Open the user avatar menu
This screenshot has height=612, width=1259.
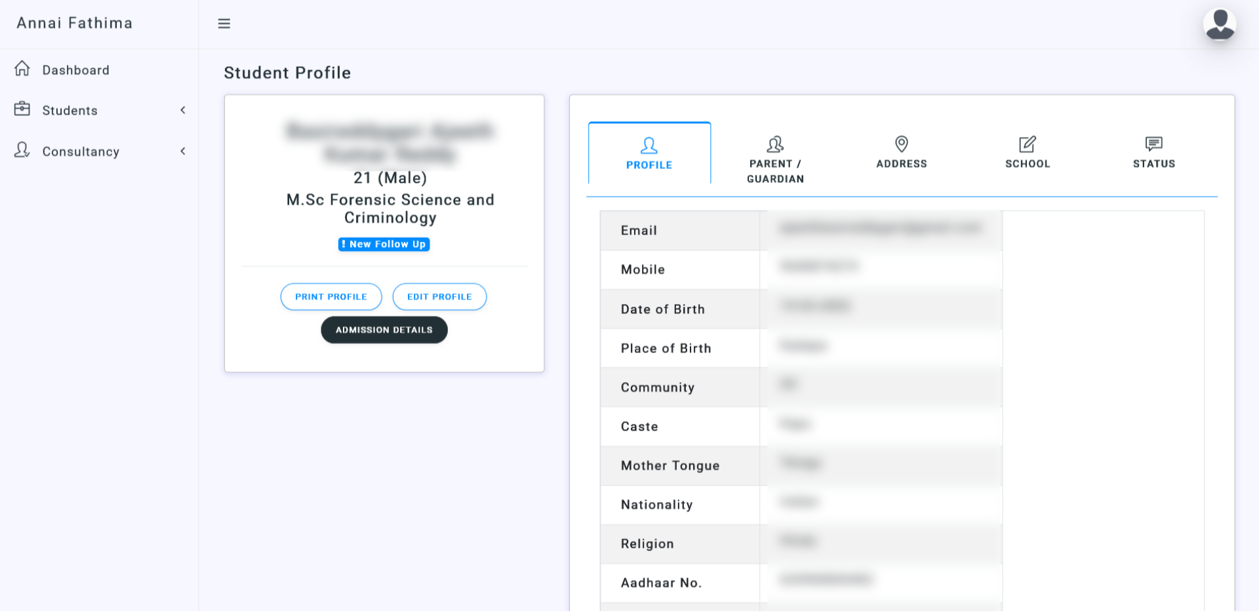[x=1219, y=24]
